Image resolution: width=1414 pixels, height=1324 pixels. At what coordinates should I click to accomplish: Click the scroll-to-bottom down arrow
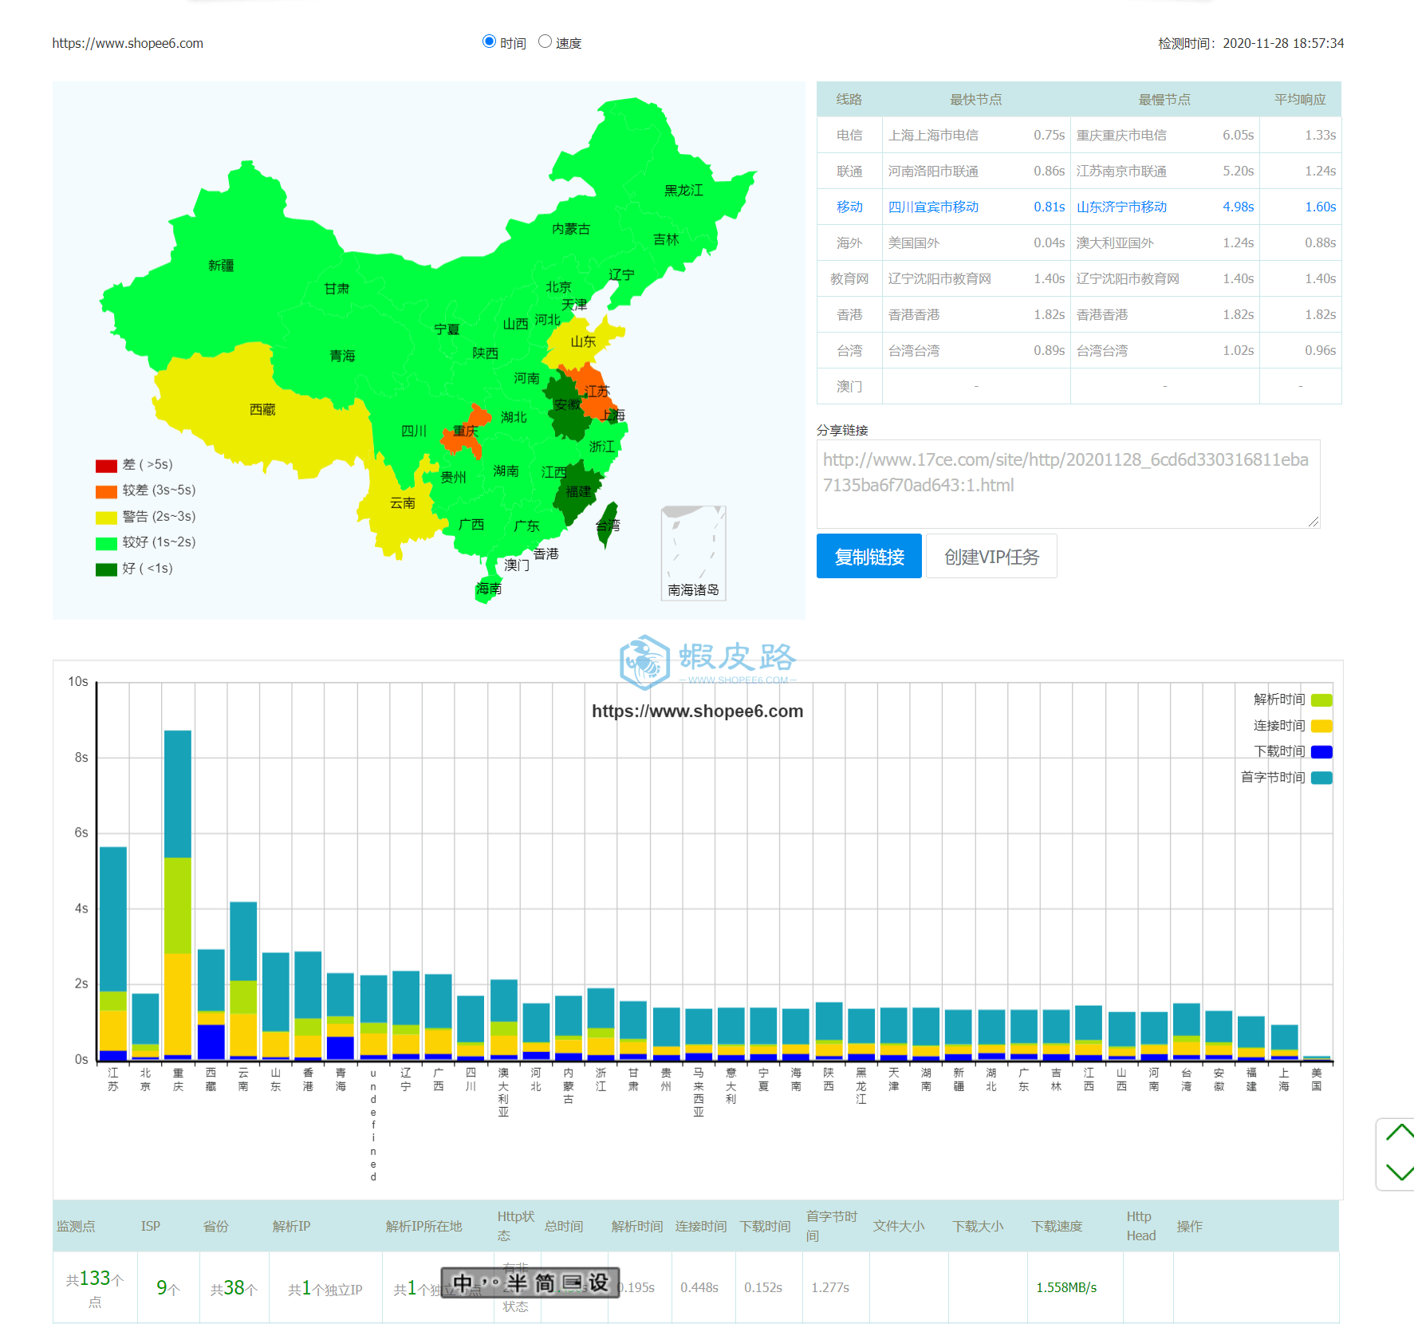1400,1172
